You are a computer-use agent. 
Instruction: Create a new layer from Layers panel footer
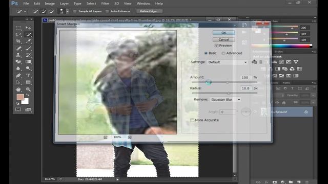point(299,182)
